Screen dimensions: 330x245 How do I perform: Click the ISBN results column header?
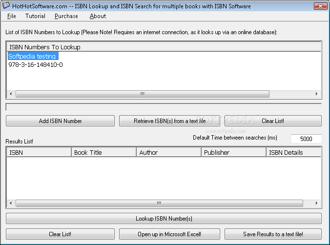39,152
